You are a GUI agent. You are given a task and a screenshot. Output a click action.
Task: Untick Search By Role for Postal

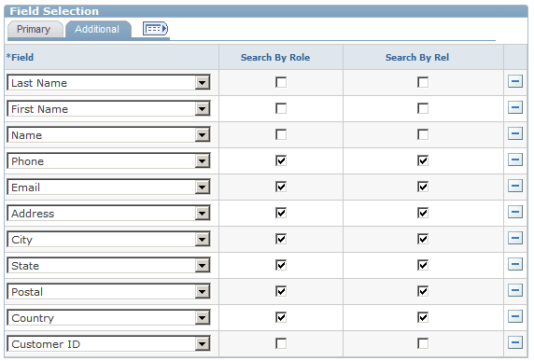pos(281,291)
